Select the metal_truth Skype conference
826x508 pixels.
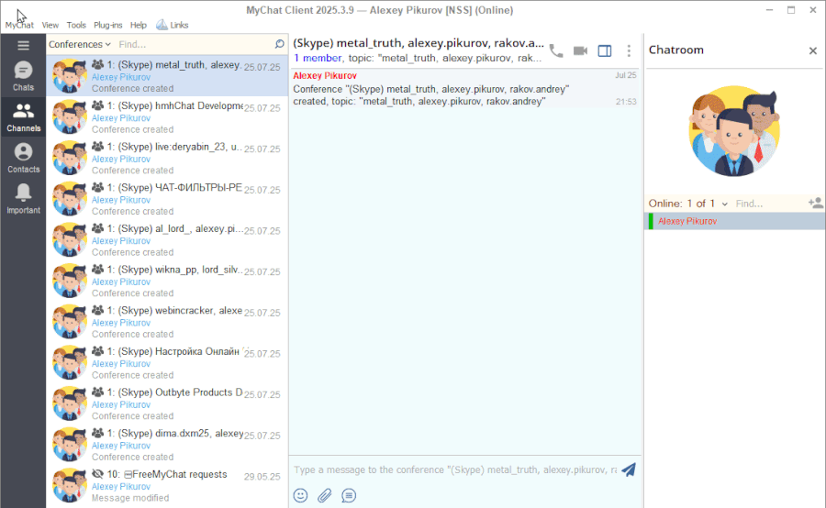167,76
